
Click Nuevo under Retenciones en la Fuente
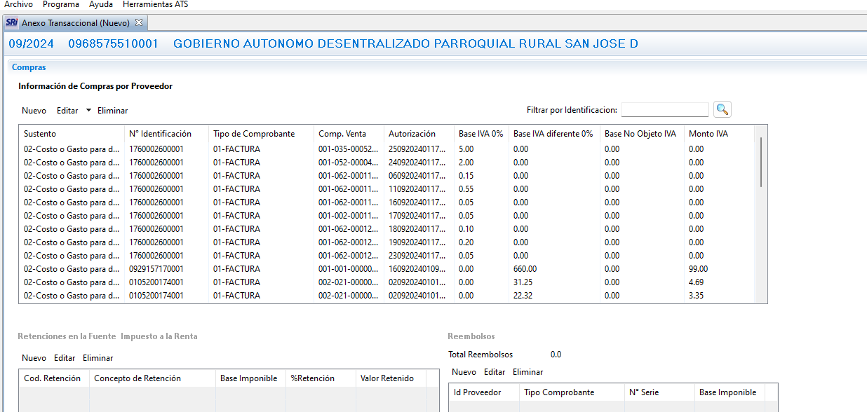(x=34, y=358)
